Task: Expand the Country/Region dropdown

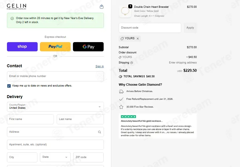Action: (55, 107)
